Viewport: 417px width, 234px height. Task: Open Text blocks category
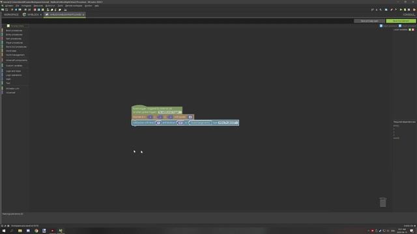8,83
